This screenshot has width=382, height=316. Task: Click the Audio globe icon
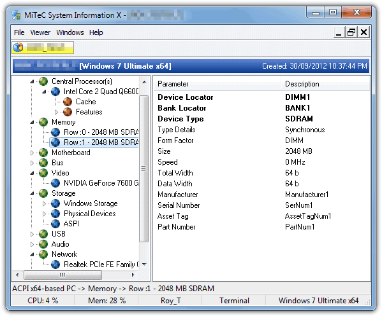(43, 244)
